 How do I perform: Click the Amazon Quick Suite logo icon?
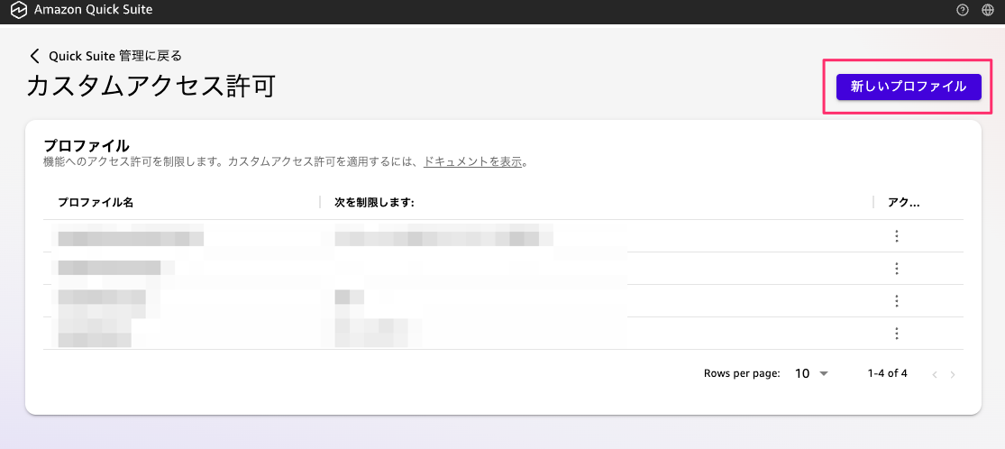pyautogui.click(x=16, y=10)
